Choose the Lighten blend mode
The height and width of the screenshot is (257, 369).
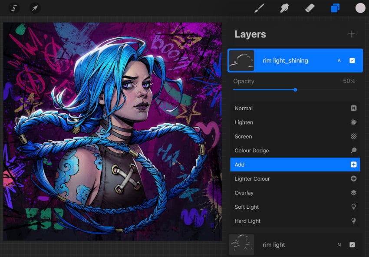[x=295, y=122]
